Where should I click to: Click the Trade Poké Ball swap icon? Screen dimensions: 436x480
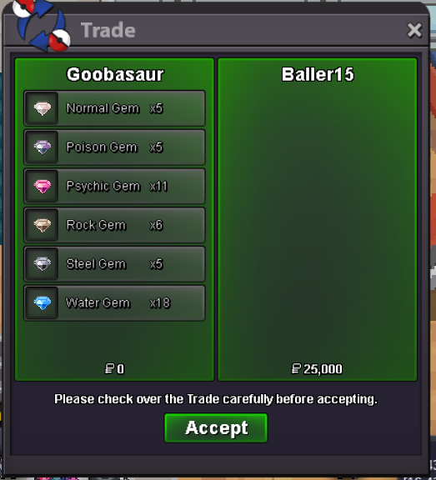click(x=42, y=24)
